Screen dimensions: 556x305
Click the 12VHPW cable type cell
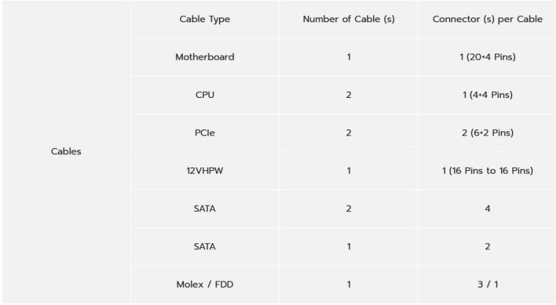pyautogui.click(x=204, y=170)
